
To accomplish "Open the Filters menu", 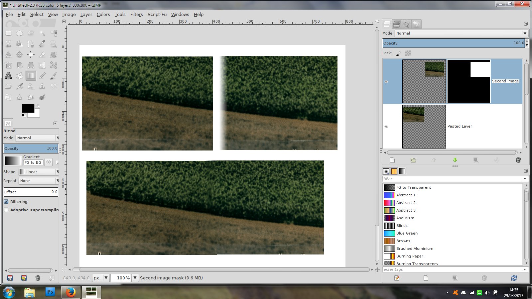I will (x=136, y=14).
